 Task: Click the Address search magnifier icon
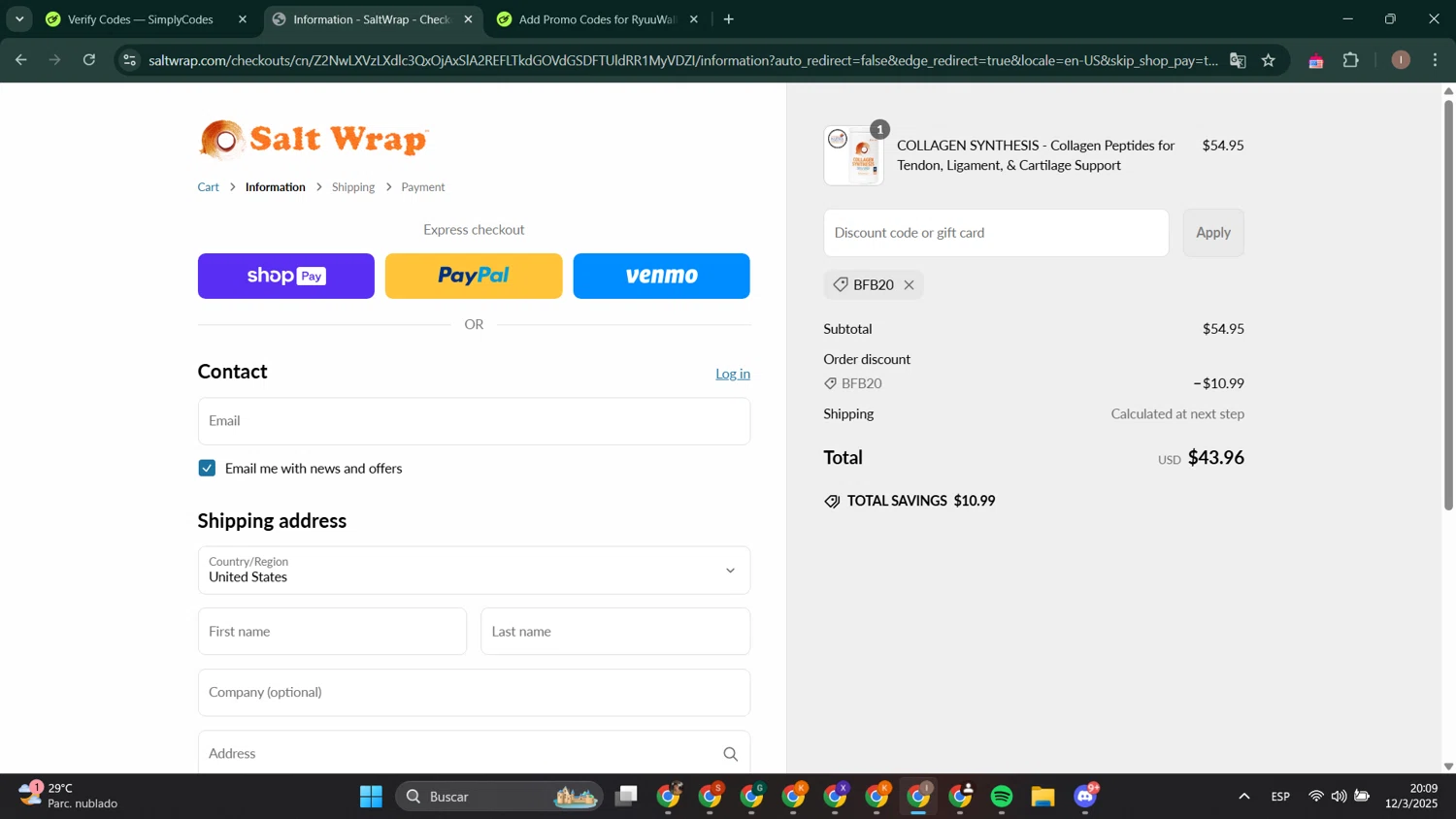coord(730,754)
